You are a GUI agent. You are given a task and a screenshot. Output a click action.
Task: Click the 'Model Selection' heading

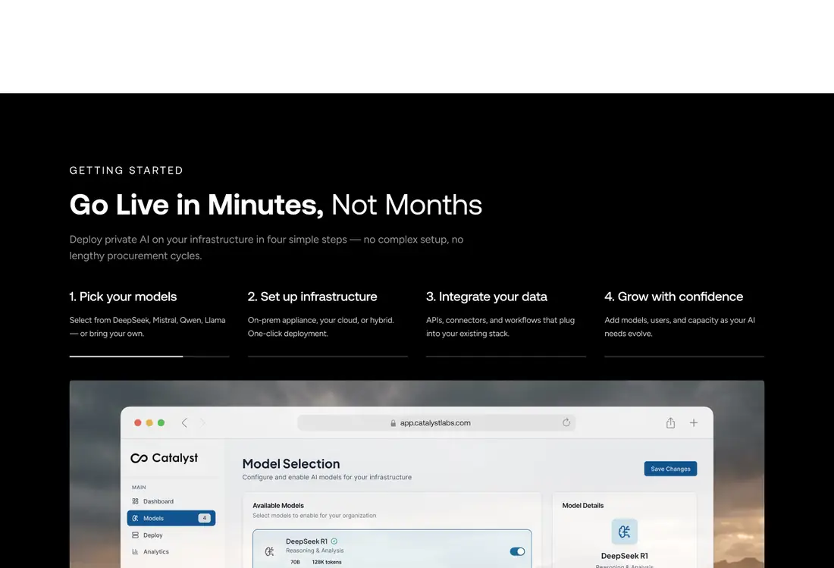(291, 464)
